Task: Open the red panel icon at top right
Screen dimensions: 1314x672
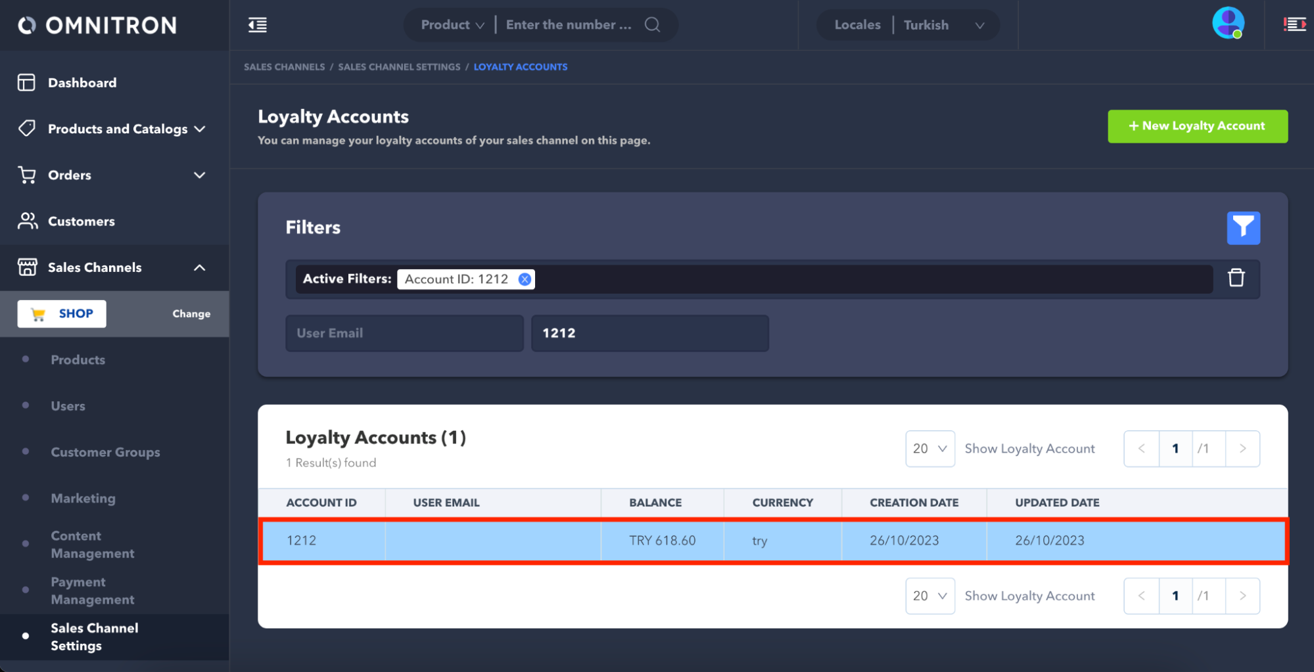Action: [1294, 25]
